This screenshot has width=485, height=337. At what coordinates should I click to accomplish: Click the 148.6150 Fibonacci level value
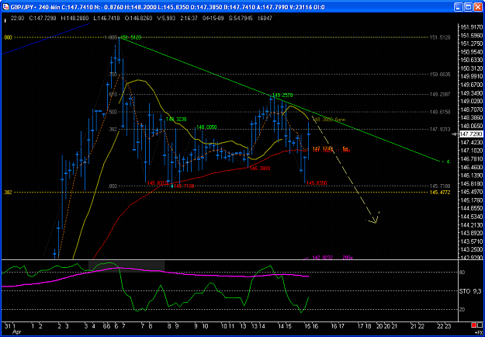(x=440, y=112)
